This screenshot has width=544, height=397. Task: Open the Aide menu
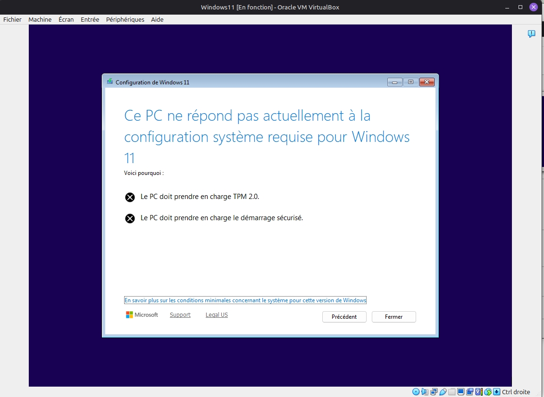[157, 19]
